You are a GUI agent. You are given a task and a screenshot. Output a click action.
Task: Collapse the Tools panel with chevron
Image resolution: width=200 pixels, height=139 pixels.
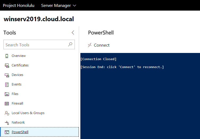coord(73,33)
